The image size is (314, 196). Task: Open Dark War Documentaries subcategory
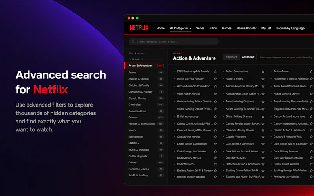(288, 158)
